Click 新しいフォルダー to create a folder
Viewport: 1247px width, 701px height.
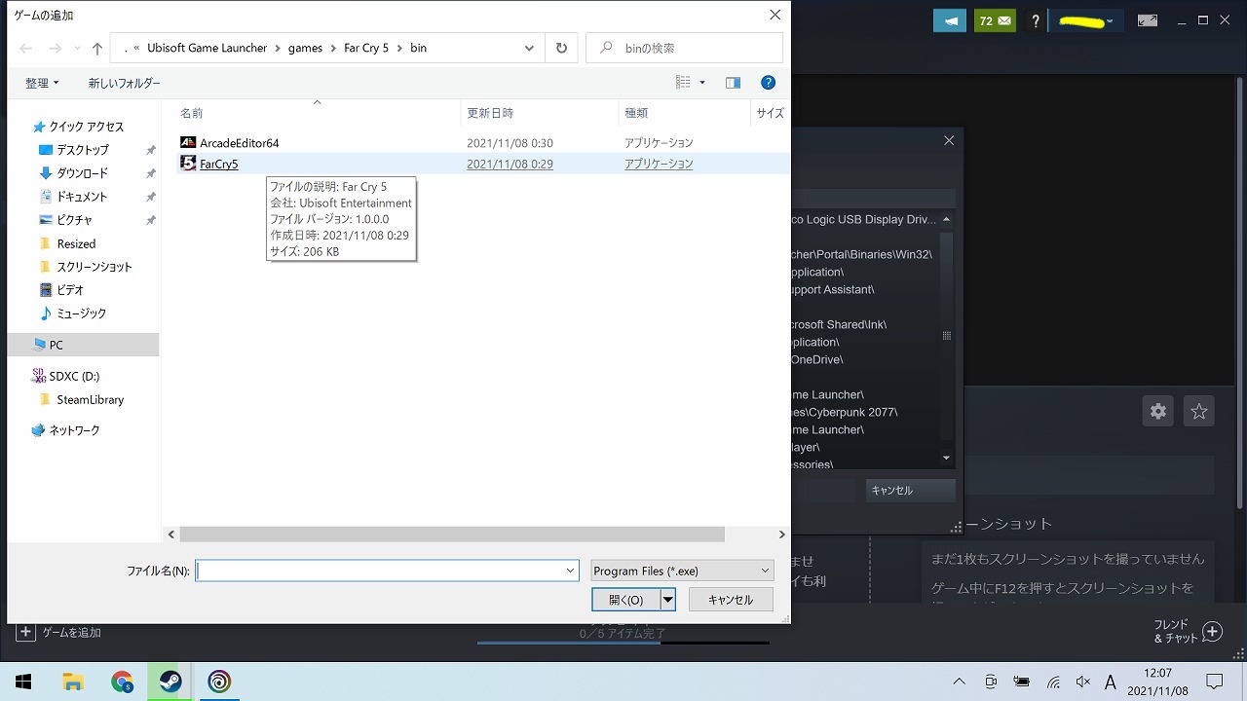(124, 83)
